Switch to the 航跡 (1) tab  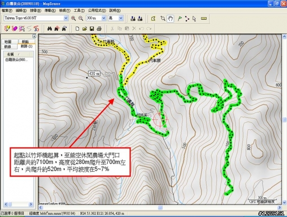point(26,46)
